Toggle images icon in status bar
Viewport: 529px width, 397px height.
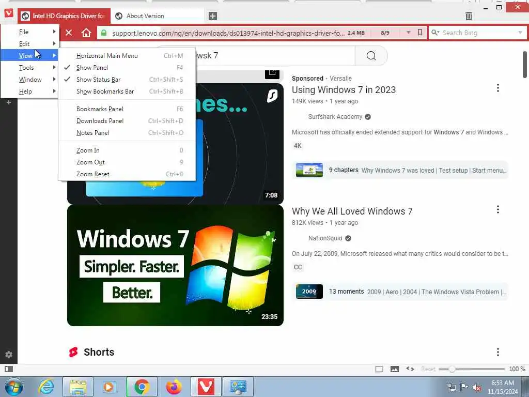394,369
